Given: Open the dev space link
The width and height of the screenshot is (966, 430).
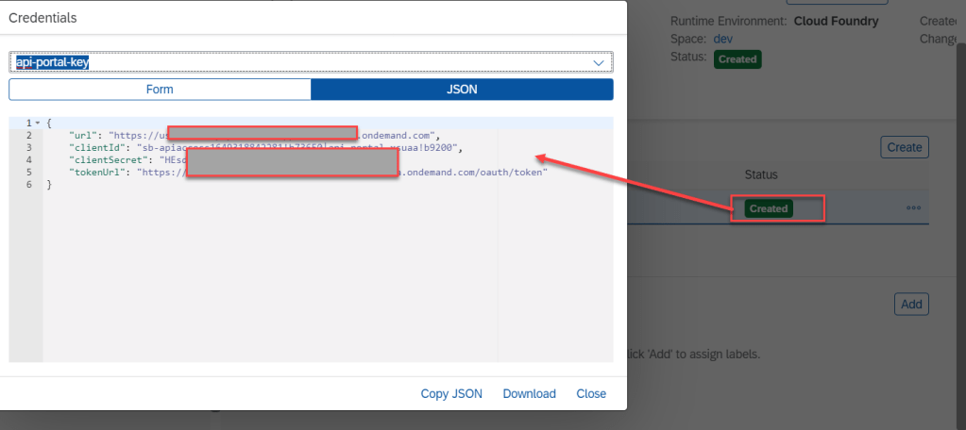Looking at the screenshot, I should (x=722, y=39).
